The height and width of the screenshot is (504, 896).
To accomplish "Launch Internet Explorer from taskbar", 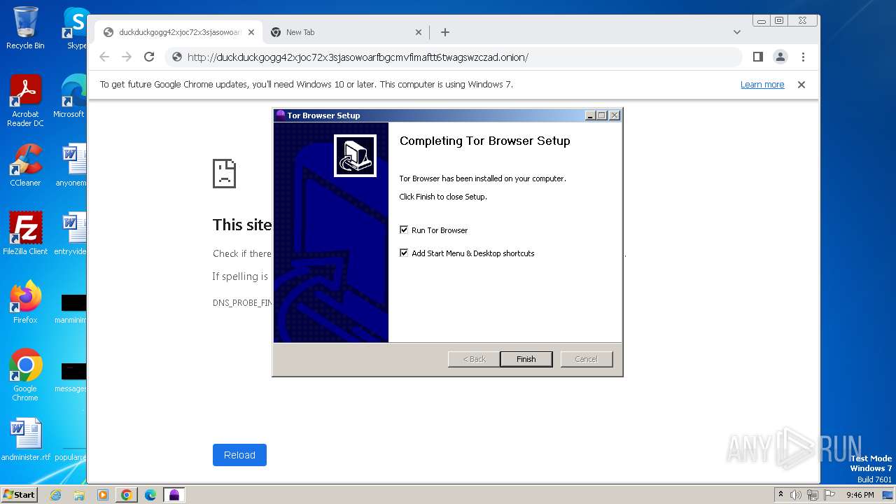I will (56, 495).
